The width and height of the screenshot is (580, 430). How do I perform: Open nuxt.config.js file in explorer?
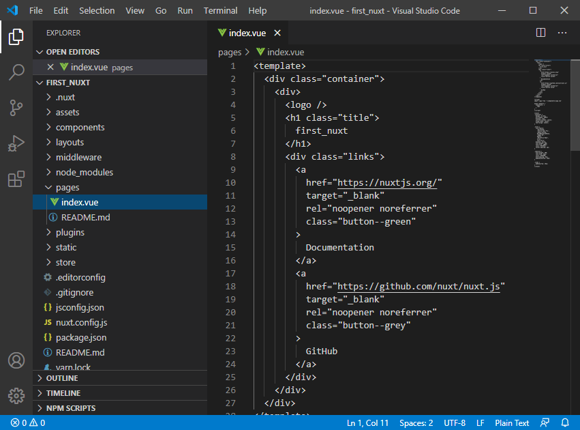click(x=81, y=323)
